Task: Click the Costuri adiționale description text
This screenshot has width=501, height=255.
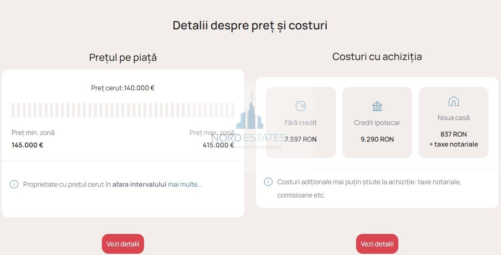Action: pyautogui.click(x=369, y=188)
